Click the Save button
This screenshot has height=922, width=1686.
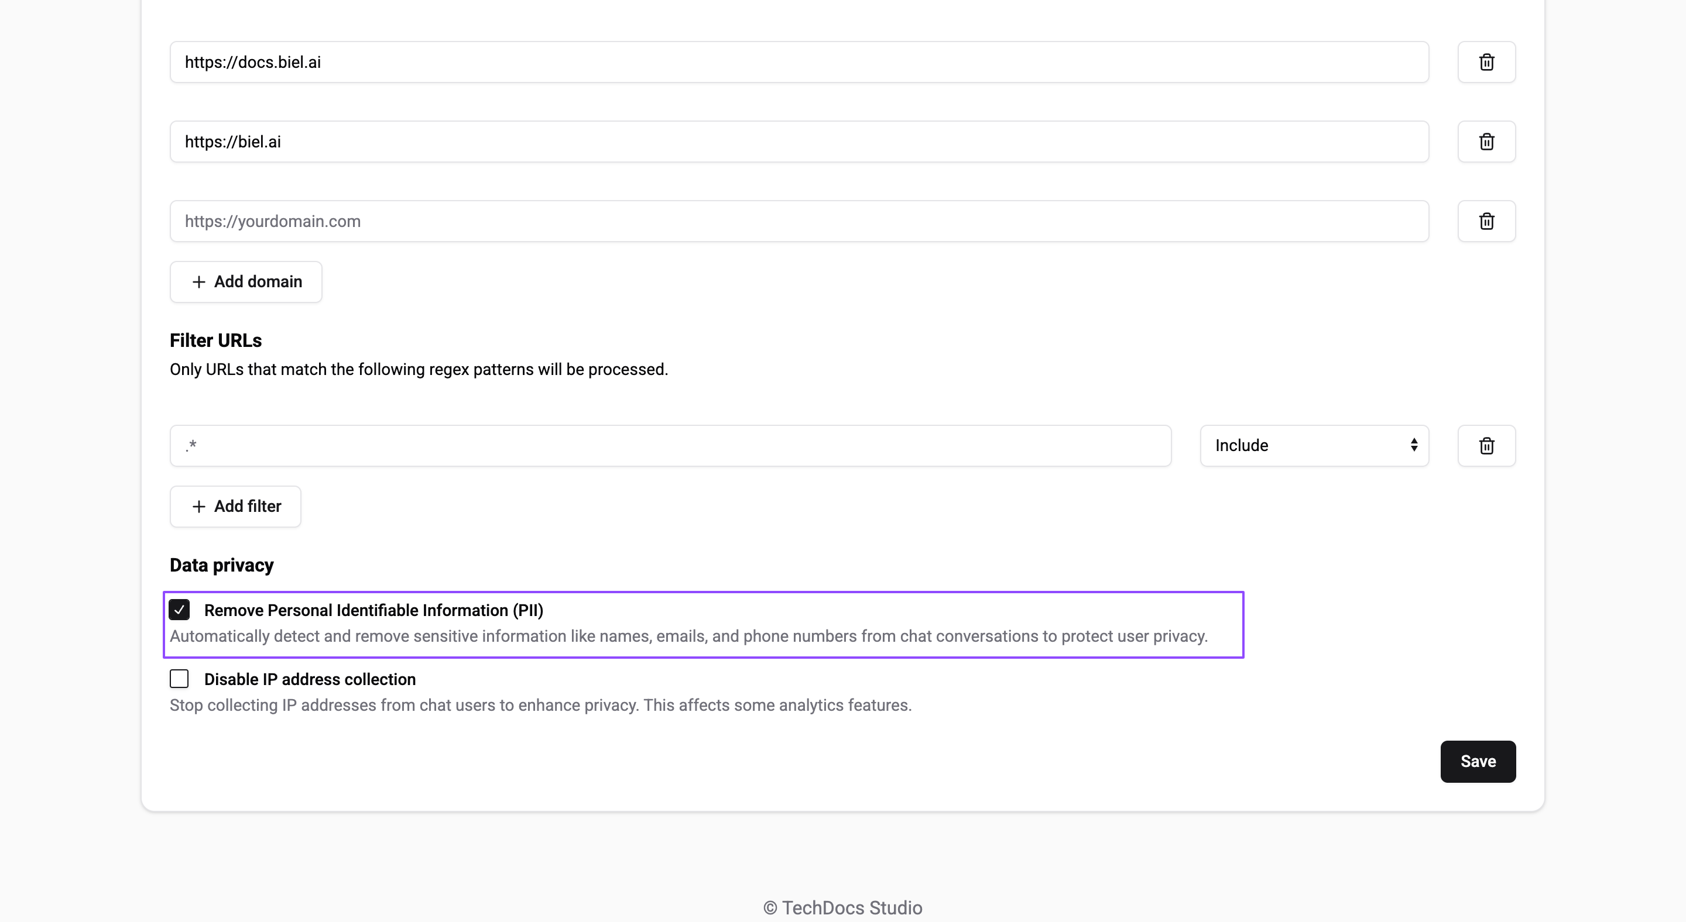point(1478,761)
